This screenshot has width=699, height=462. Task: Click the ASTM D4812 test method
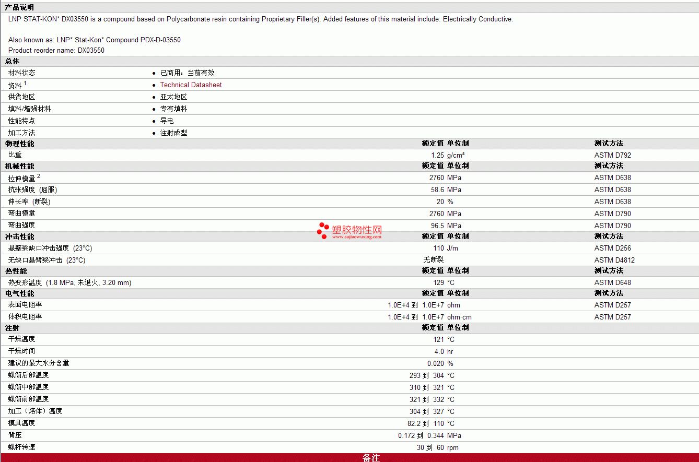(x=615, y=260)
